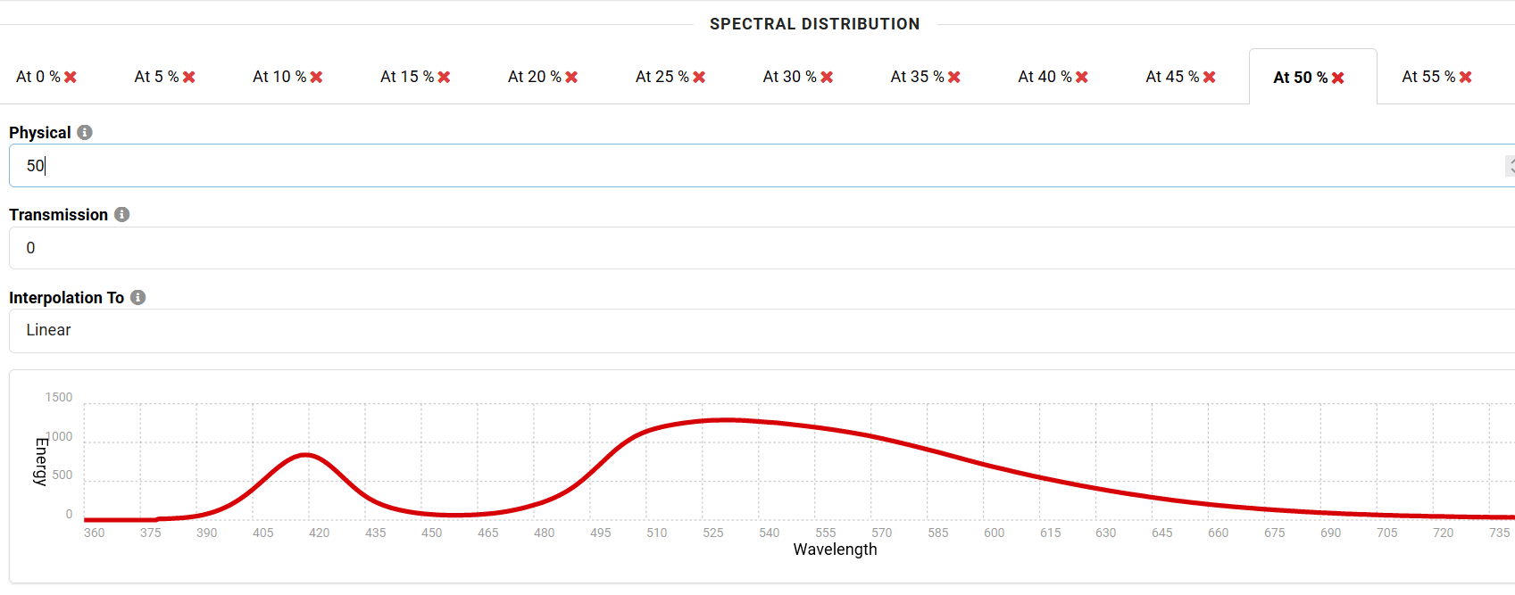Remove the At 25 % spectral tab

[699, 78]
